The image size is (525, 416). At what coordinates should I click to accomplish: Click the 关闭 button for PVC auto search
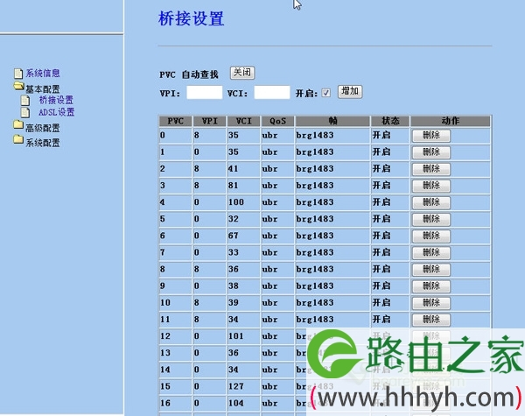click(242, 73)
